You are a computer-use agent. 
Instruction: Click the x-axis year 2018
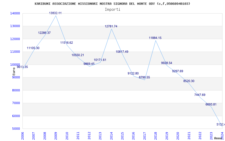[156, 136]
